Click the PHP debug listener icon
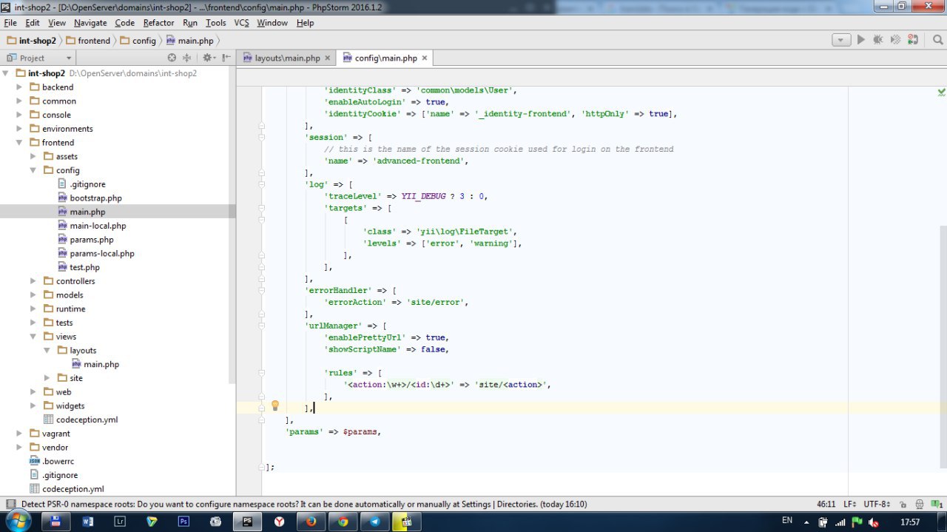947x532 pixels. click(x=913, y=40)
